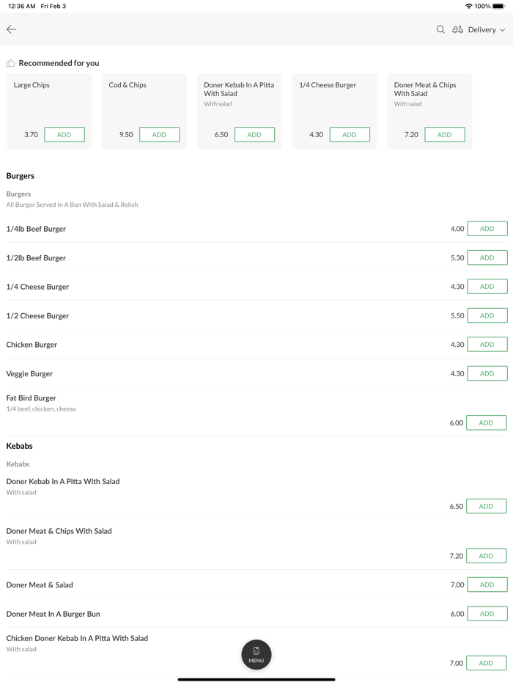
Task: Expand the Delivery dropdown chevron
Action: [503, 30]
